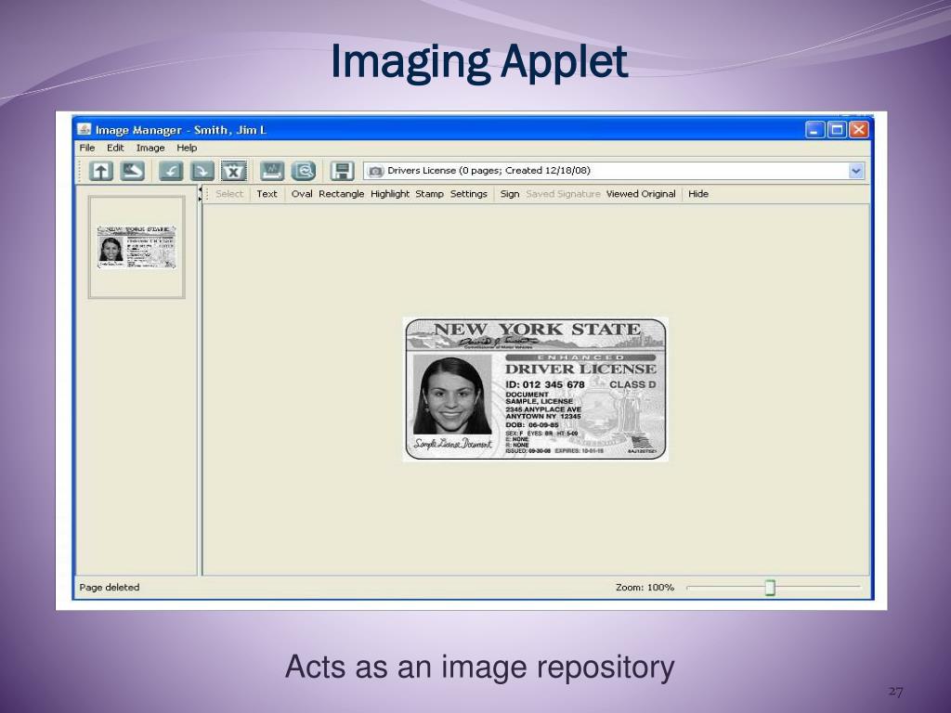Click the signature pad toolbar icon
The height and width of the screenshot is (713, 951).
tap(272, 171)
